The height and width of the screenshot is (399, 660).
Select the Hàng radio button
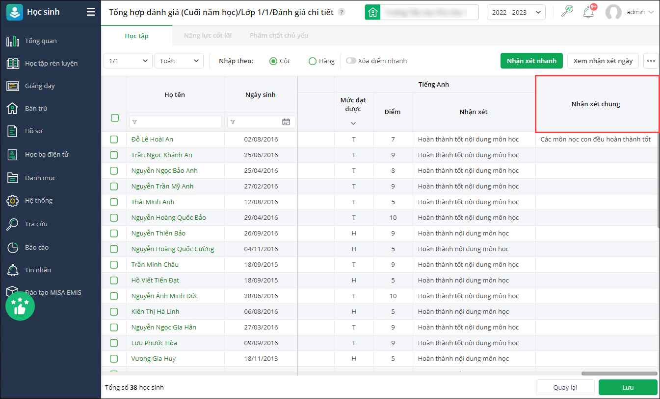pyautogui.click(x=313, y=61)
